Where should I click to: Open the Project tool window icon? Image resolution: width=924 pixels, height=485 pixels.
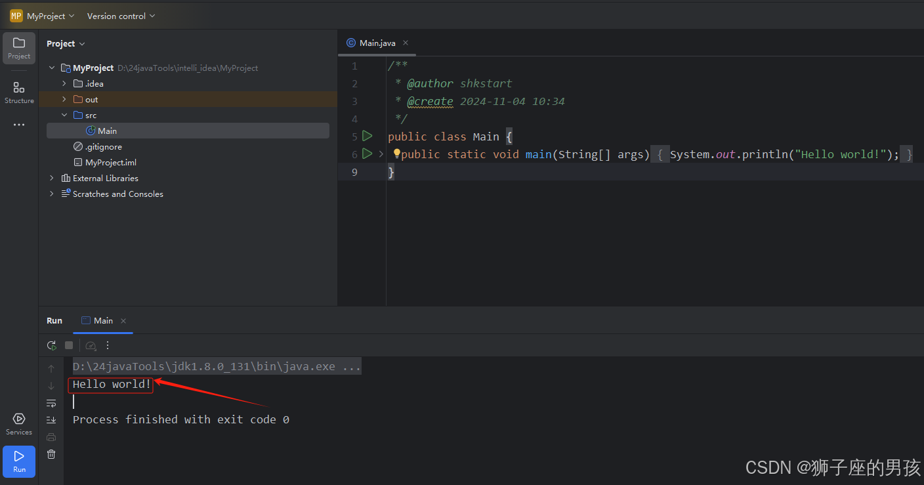[19, 48]
